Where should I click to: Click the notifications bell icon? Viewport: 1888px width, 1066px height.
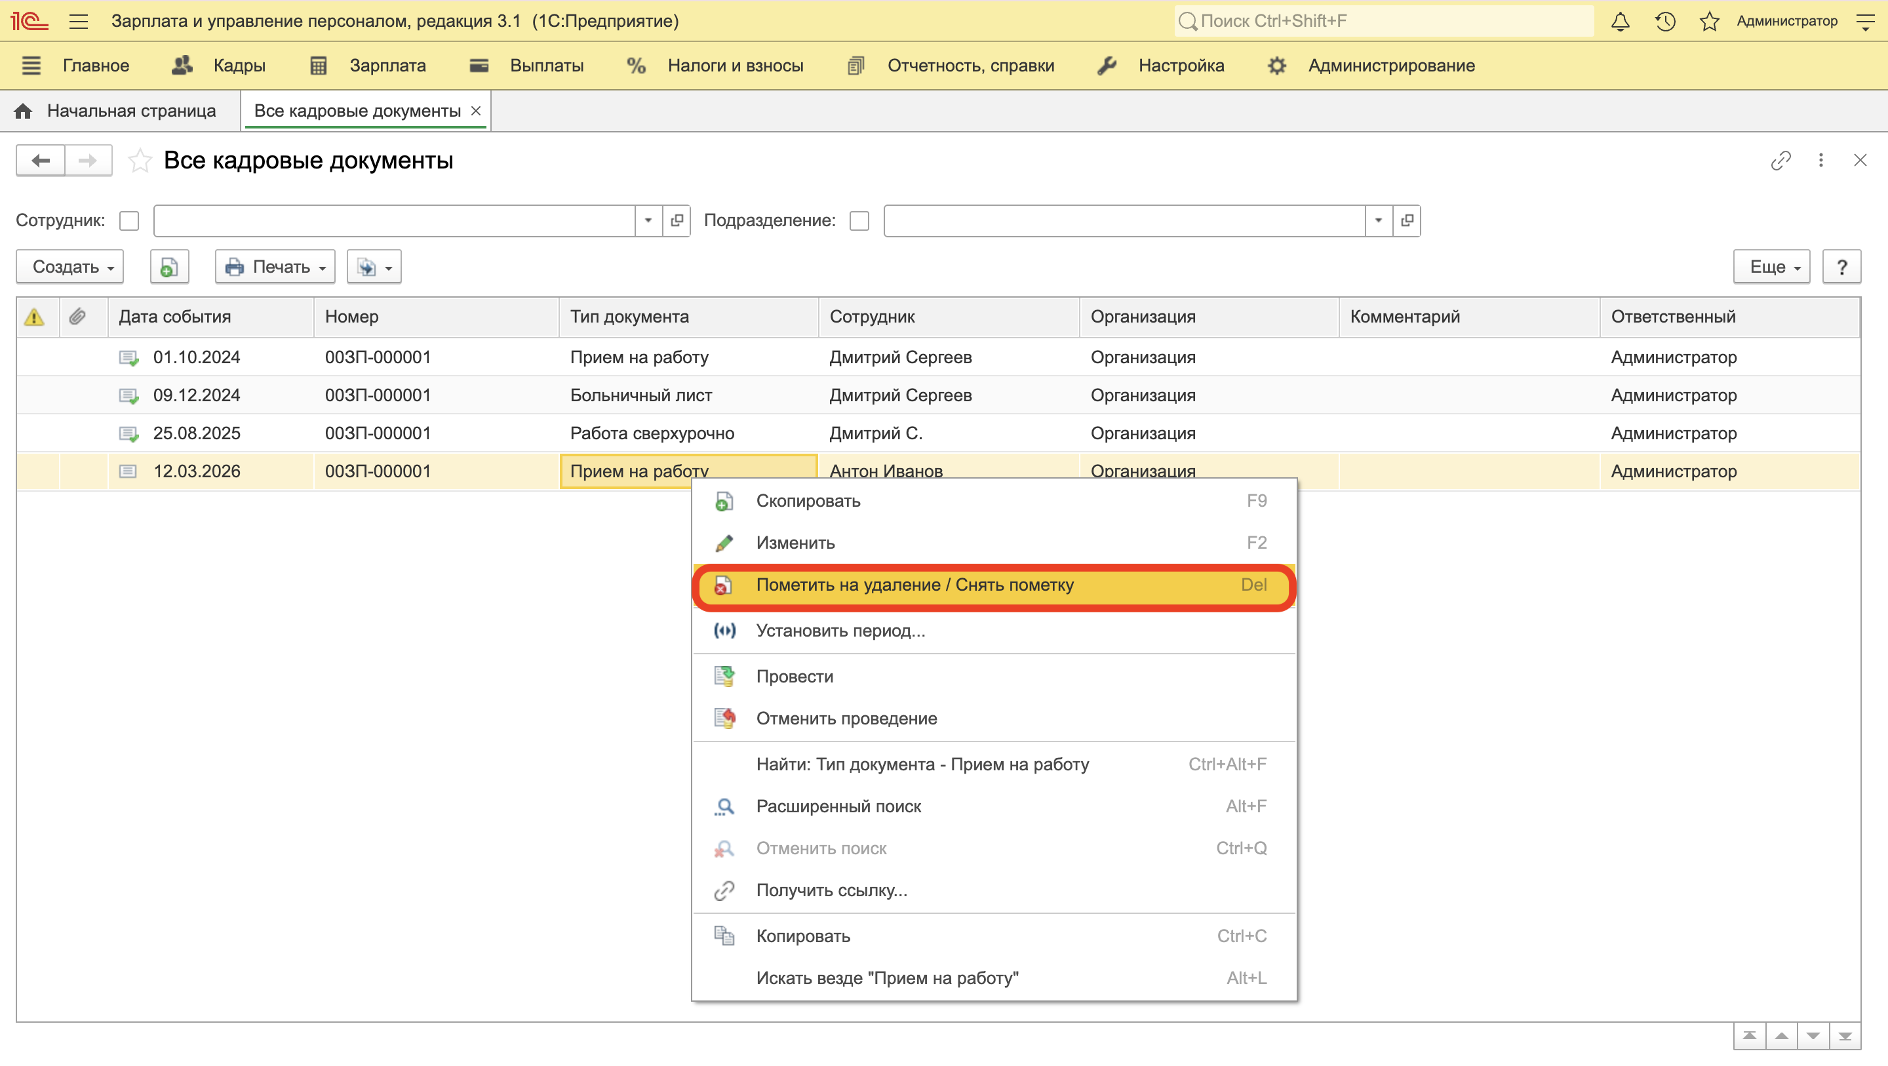[x=1620, y=21]
